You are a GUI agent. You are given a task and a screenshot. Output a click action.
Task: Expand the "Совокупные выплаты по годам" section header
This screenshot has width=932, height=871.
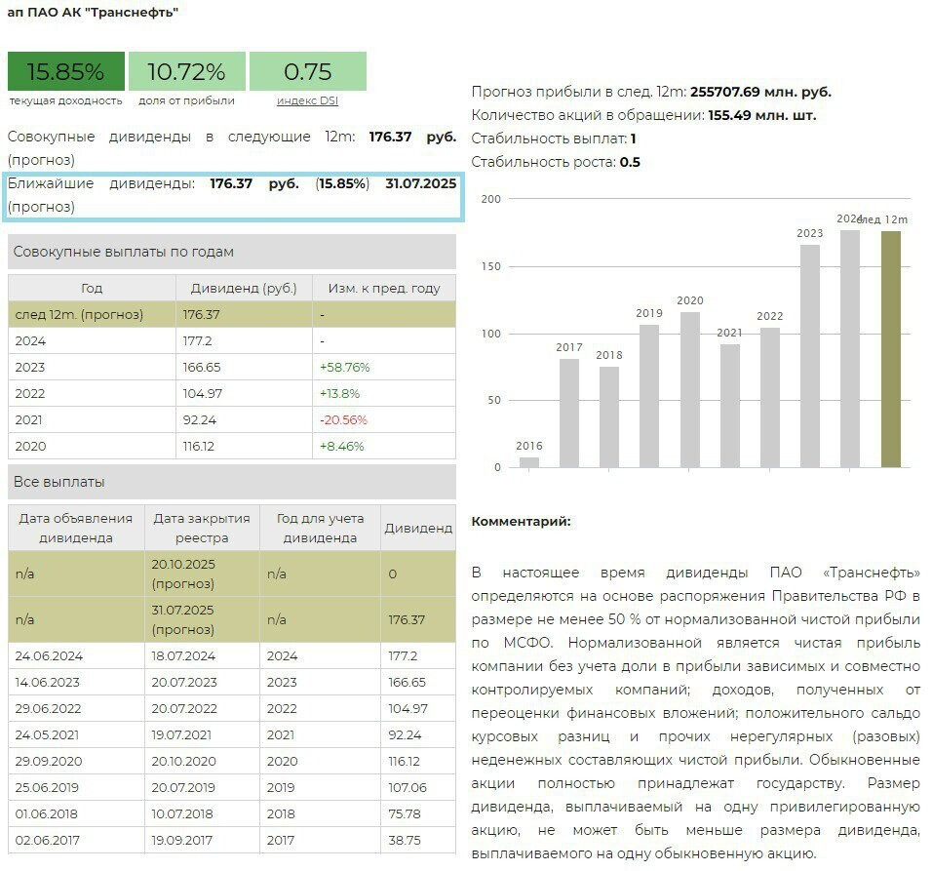231,252
